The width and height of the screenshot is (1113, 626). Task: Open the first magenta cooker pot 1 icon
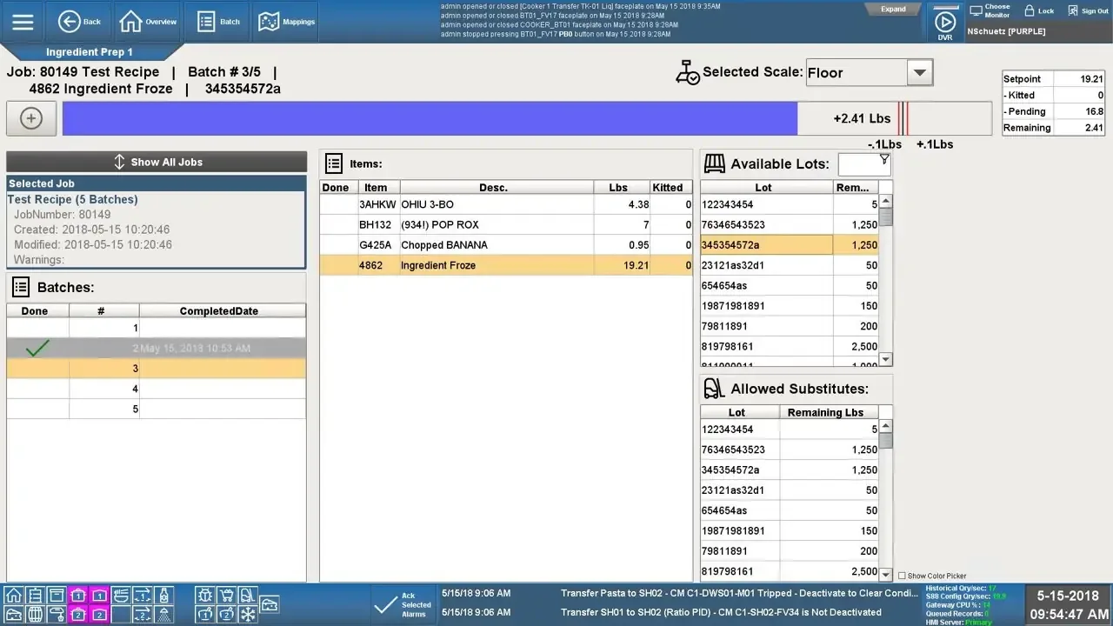click(77, 595)
